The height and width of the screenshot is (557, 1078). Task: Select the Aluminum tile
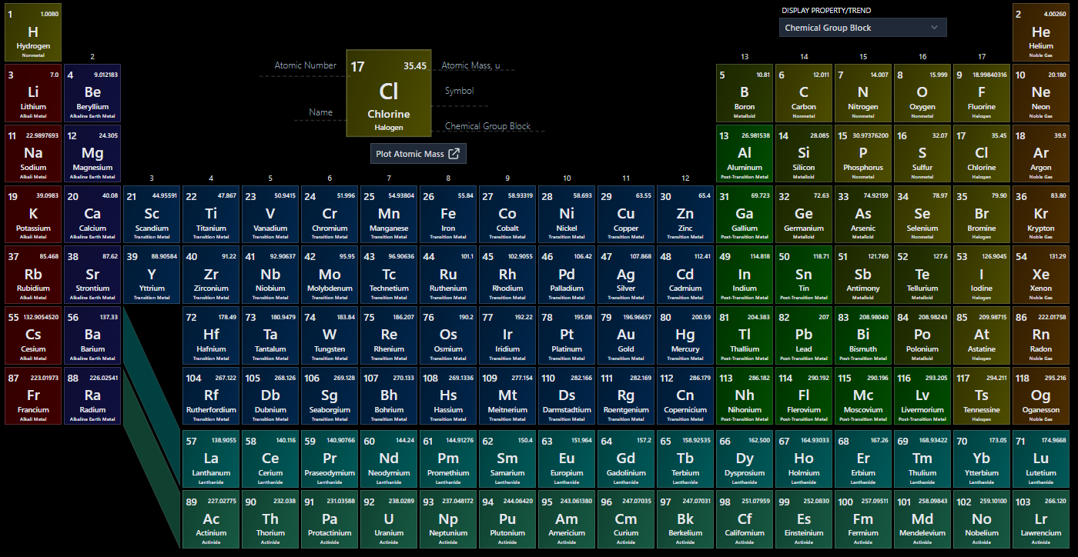pos(745,154)
